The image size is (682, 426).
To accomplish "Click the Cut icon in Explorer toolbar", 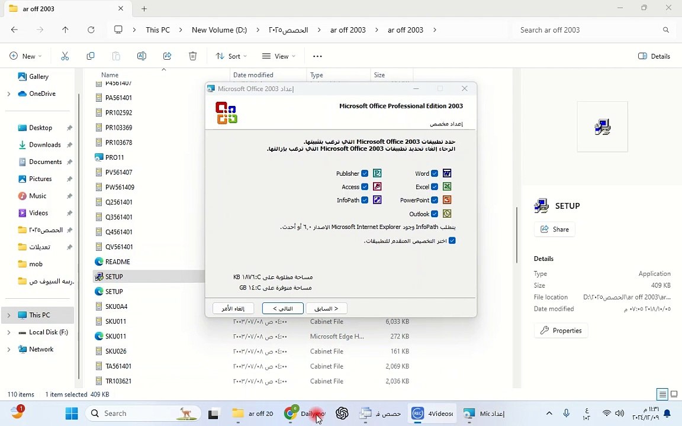I will (65, 56).
